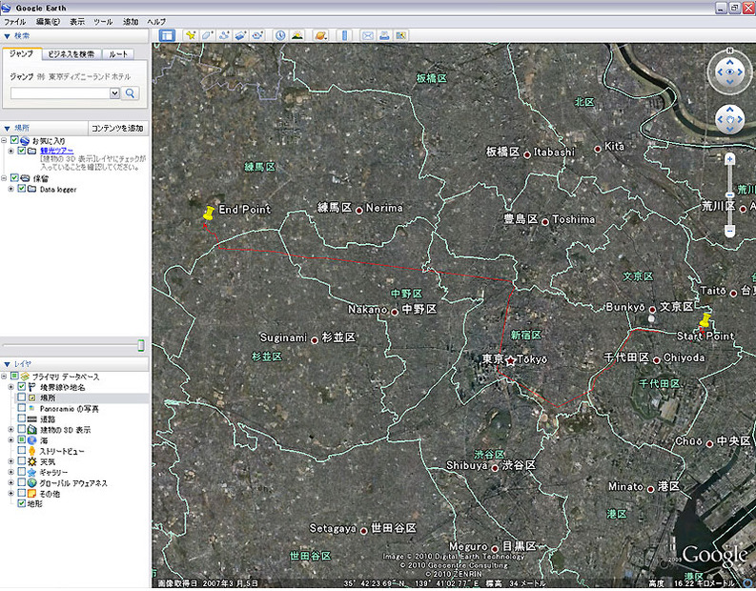756x591 pixels.
Task: Switch to the ルート tab
Action: coord(118,54)
